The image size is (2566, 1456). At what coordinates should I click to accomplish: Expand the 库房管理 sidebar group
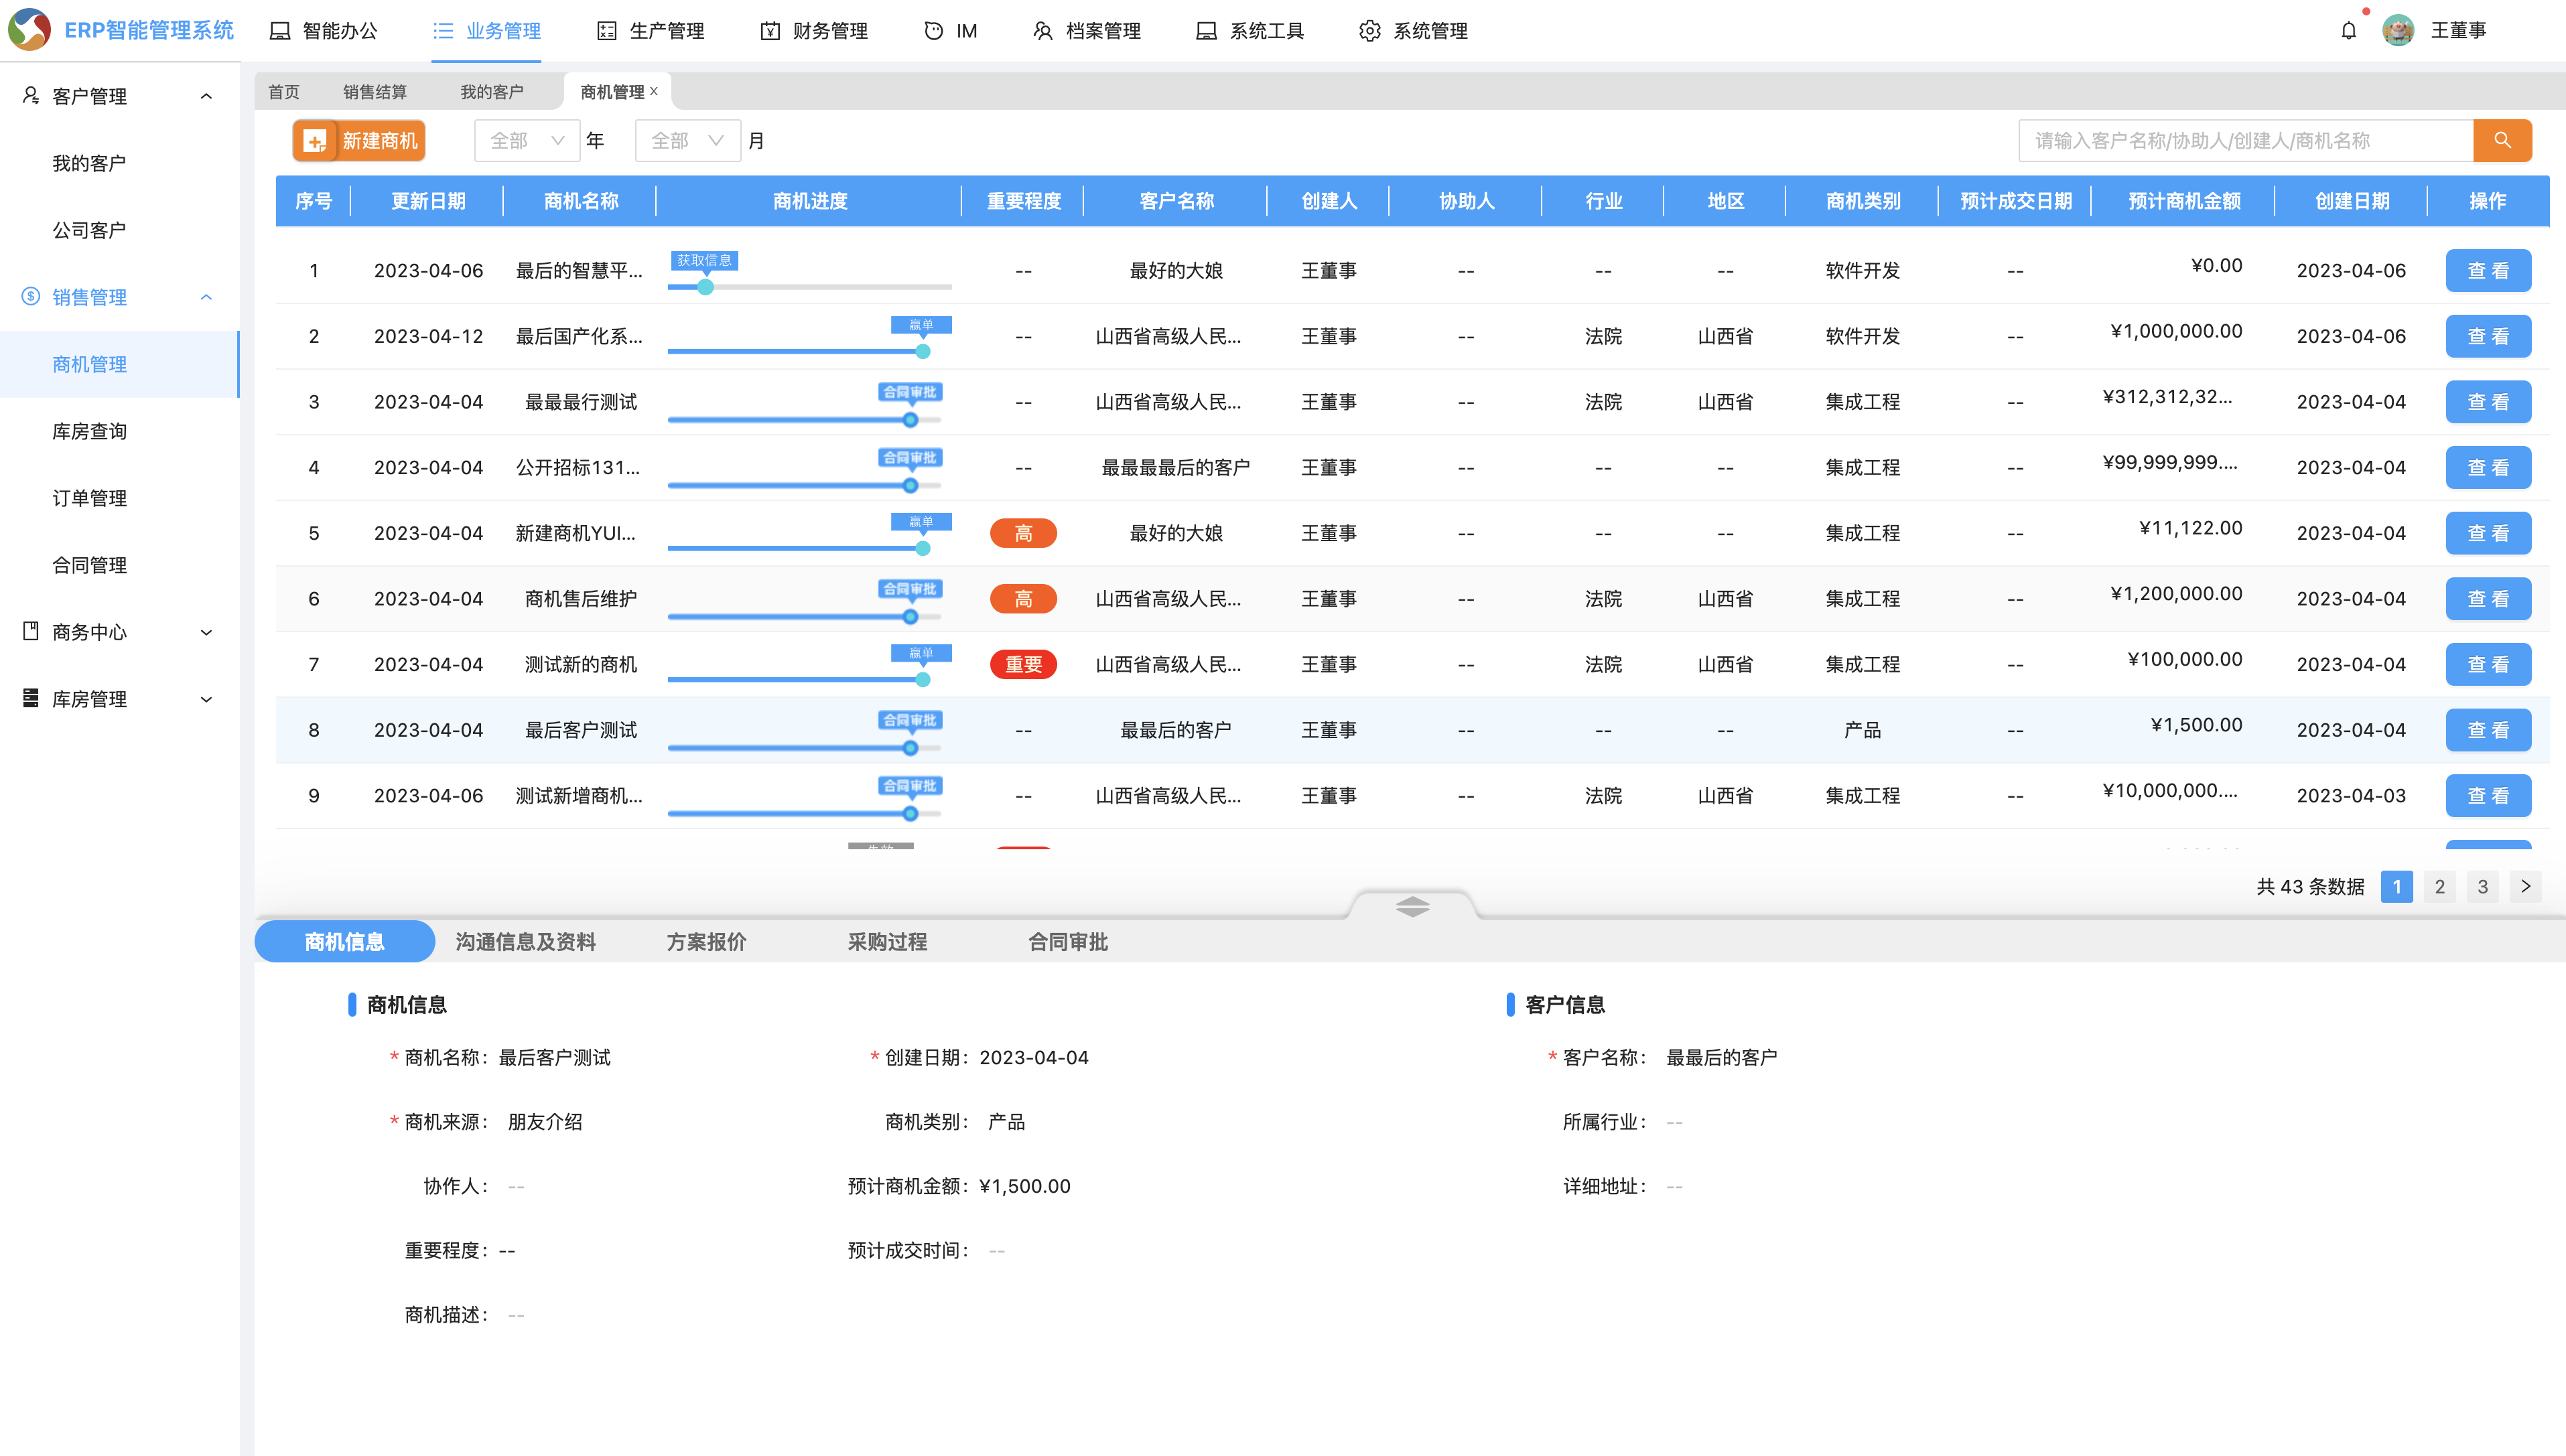206,699
